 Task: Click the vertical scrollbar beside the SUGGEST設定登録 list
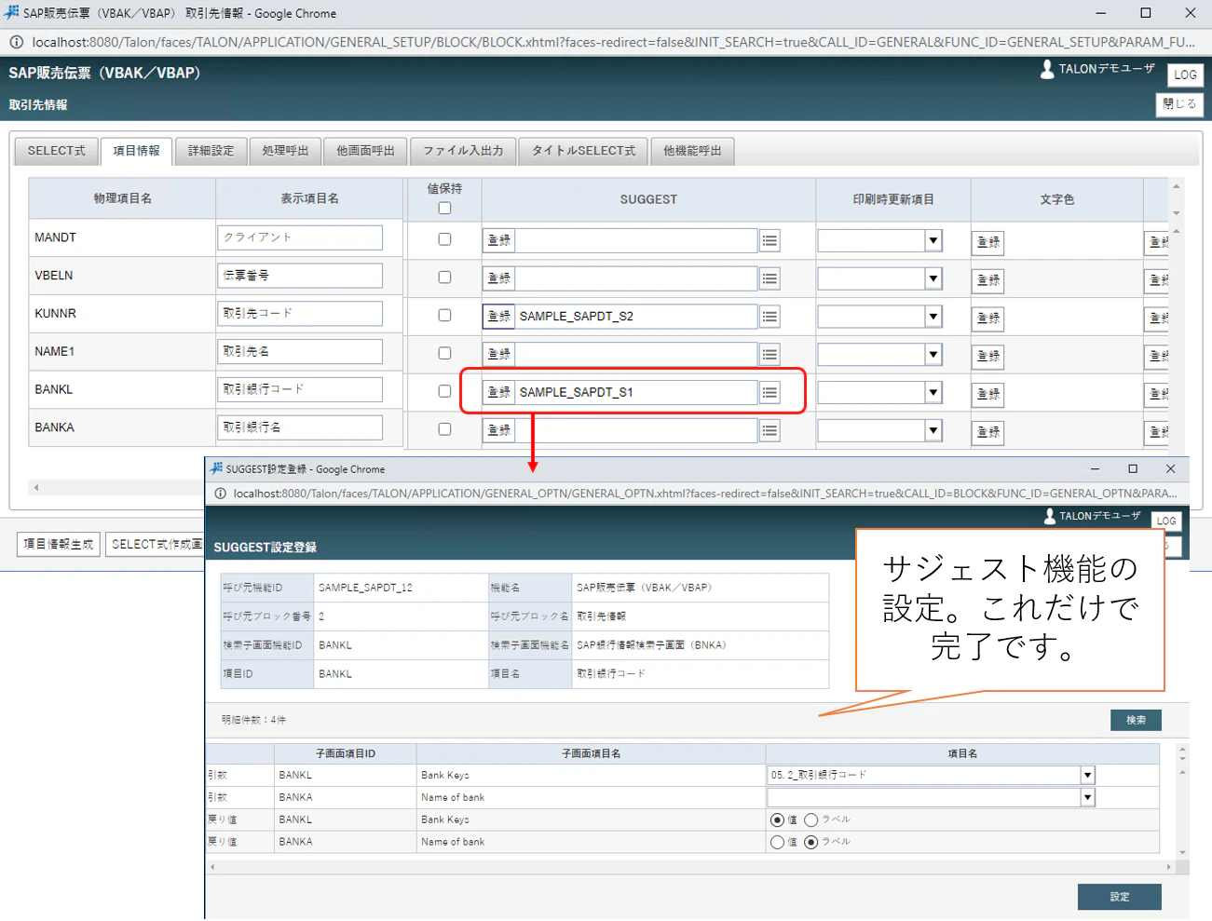(x=1182, y=801)
